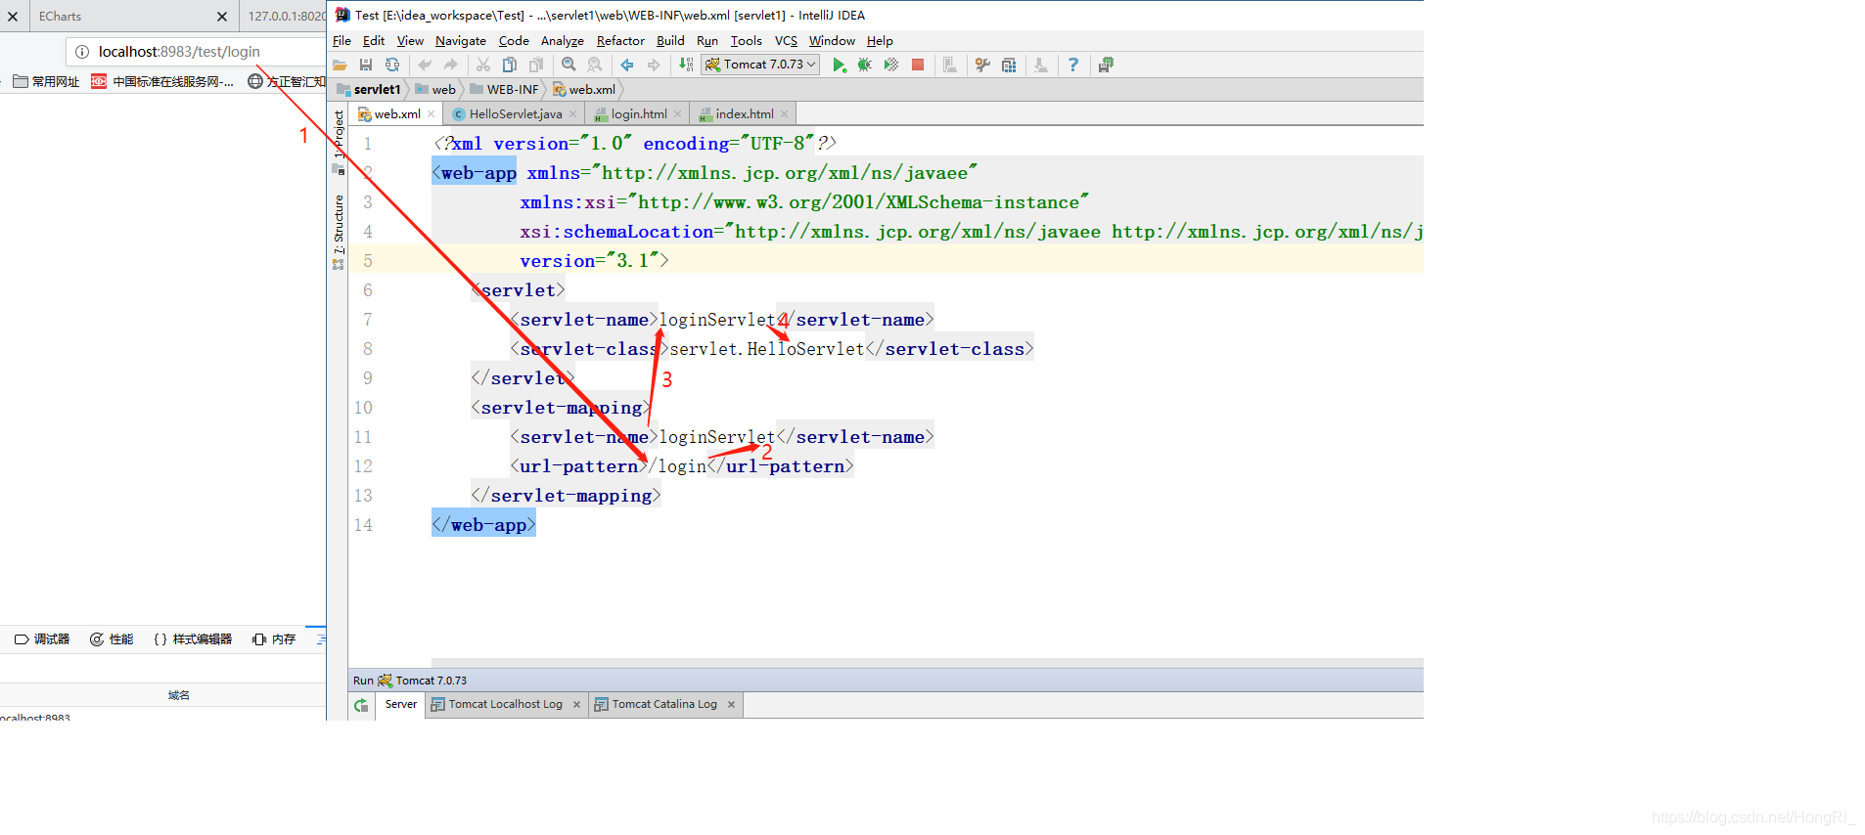Screen dimensions: 1865x835
Task: Close the login.html tab
Action: click(678, 114)
